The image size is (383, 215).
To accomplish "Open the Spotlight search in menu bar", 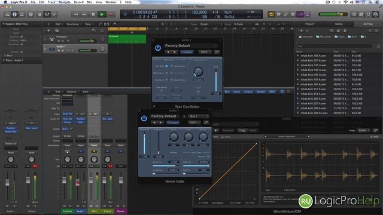I will click(370, 2).
